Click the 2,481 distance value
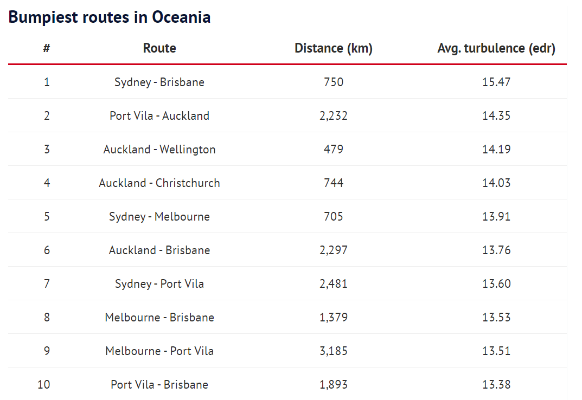Viewport: 582px width, 400px height. [334, 284]
